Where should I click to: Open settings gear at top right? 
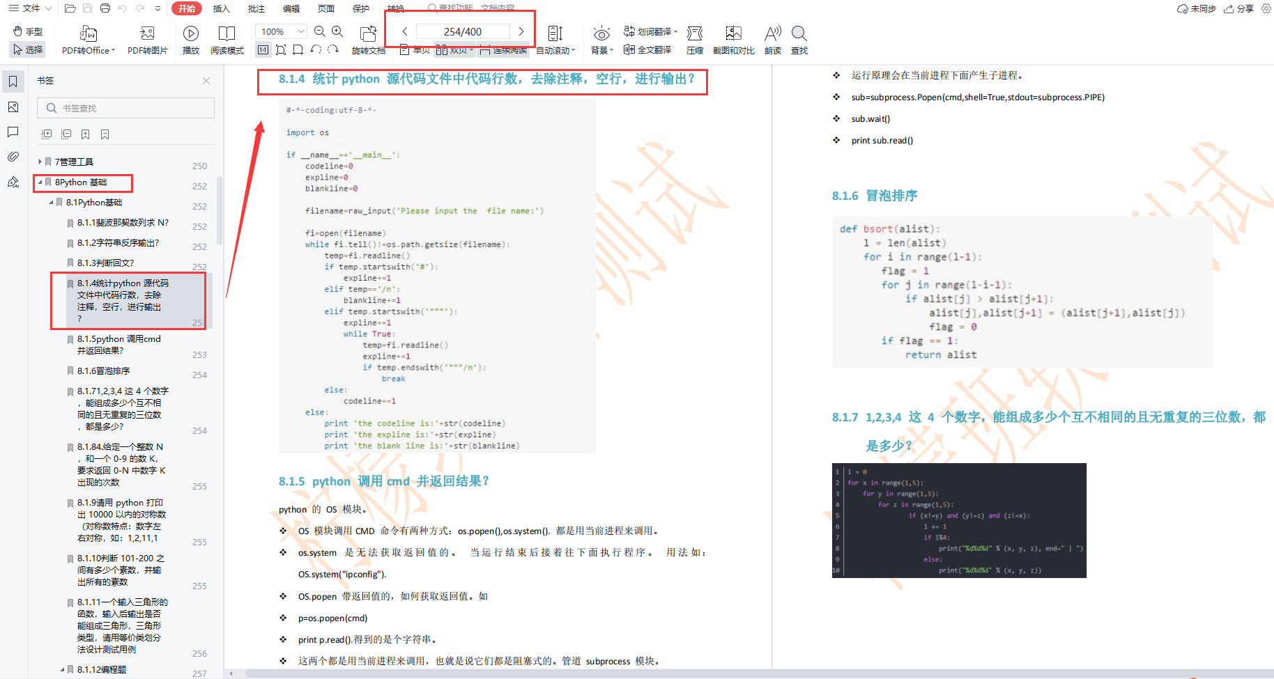pos(1266,8)
